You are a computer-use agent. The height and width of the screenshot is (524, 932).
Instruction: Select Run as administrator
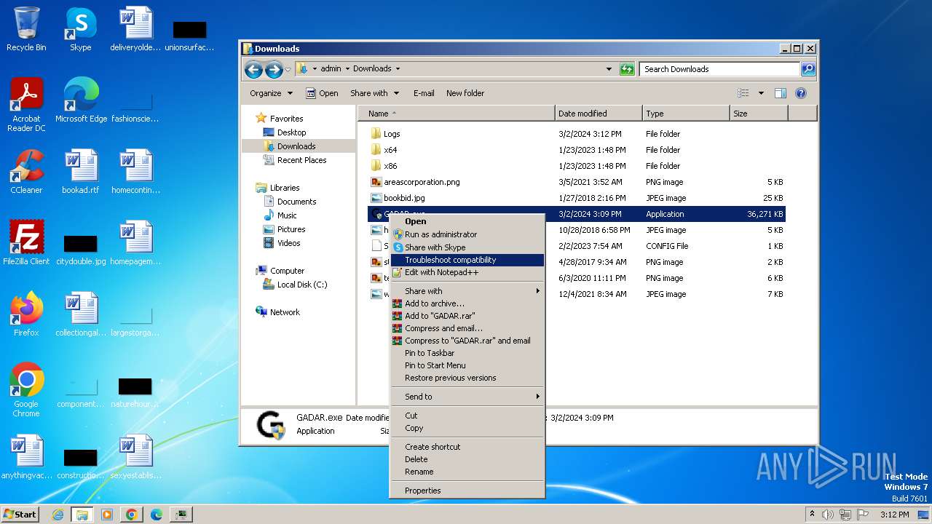coord(467,234)
